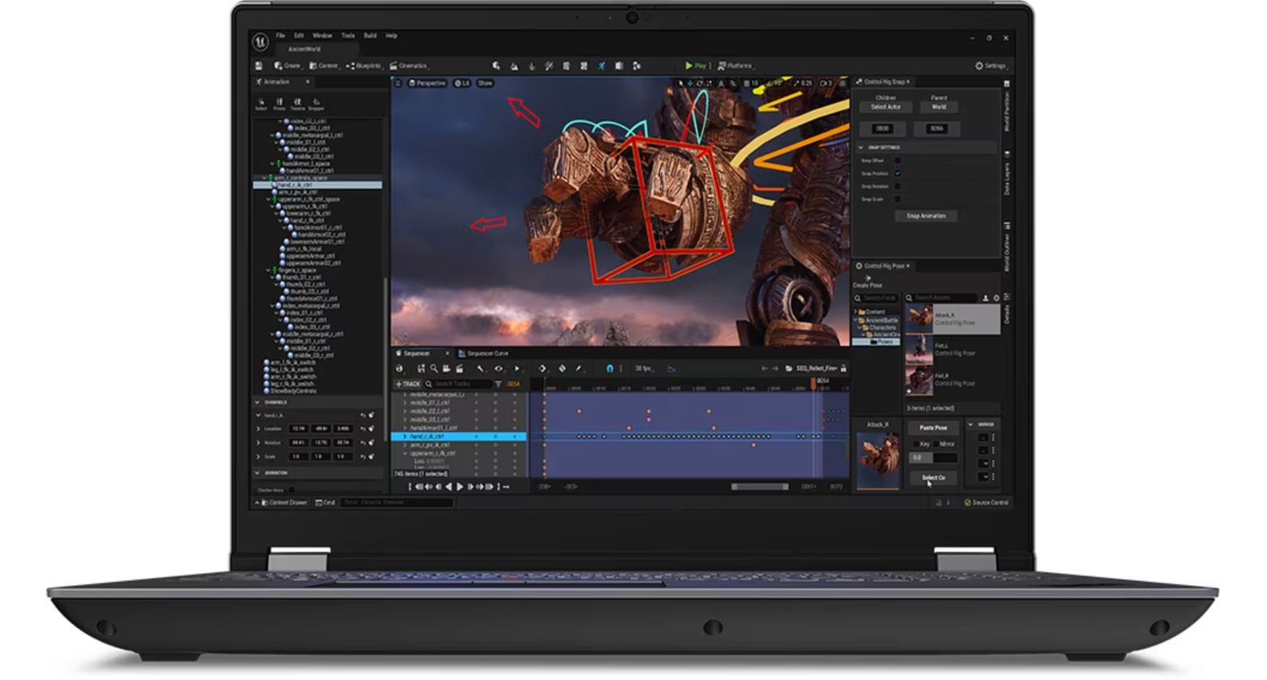This screenshot has height=680, width=1267.
Task: Click the Paste Pose button
Action: click(x=932, y=428)
